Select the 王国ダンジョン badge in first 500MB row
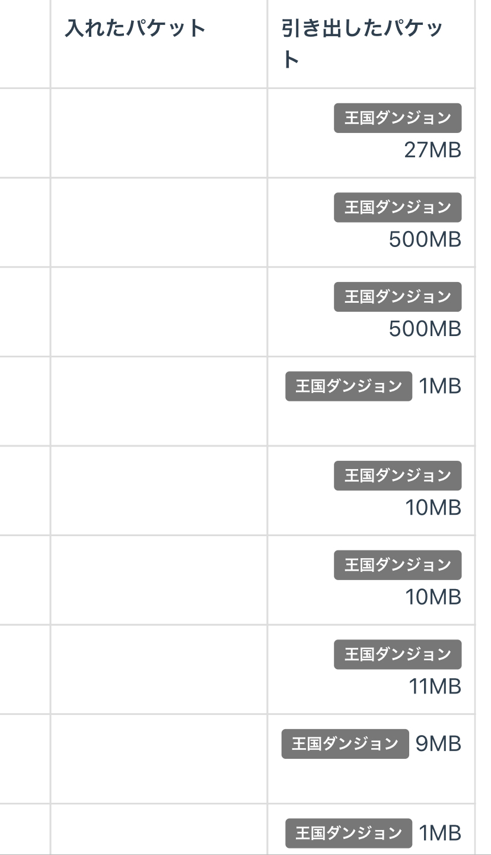 [397, 207]
